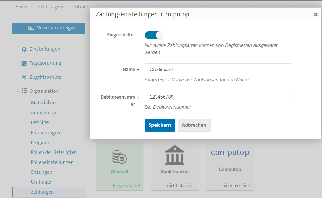The height and width of the screenshot is (198, 322).
Task: Open the testkonf breadcrumb
Action: click(x=80, y=7)
